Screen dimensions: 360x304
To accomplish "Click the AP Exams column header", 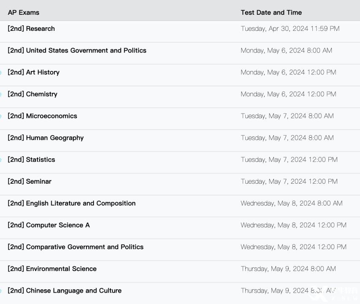I will click(24, 13).
